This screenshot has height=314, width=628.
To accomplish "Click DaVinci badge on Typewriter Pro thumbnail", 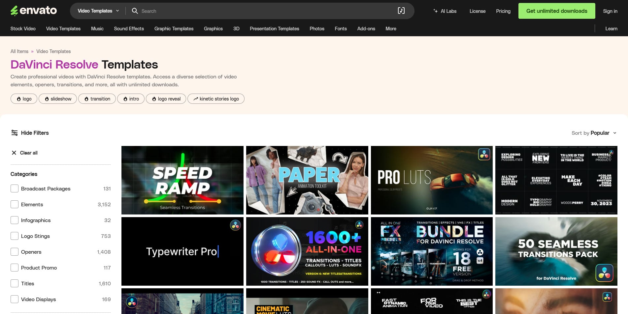I will 235,225.
